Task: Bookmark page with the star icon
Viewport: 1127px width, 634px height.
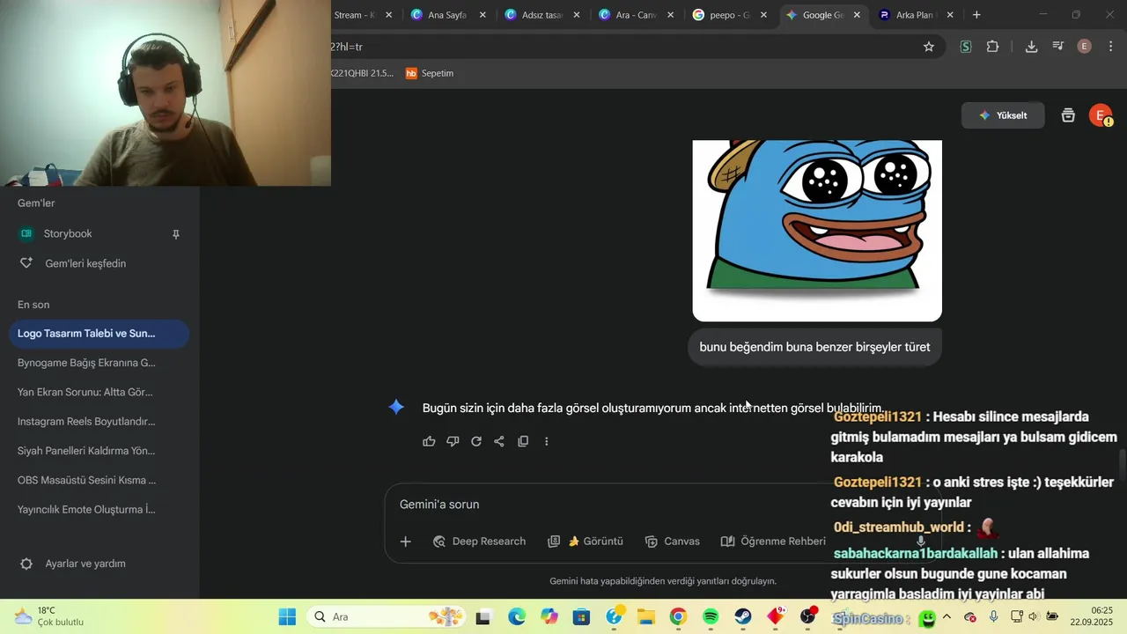Action: 929,47
